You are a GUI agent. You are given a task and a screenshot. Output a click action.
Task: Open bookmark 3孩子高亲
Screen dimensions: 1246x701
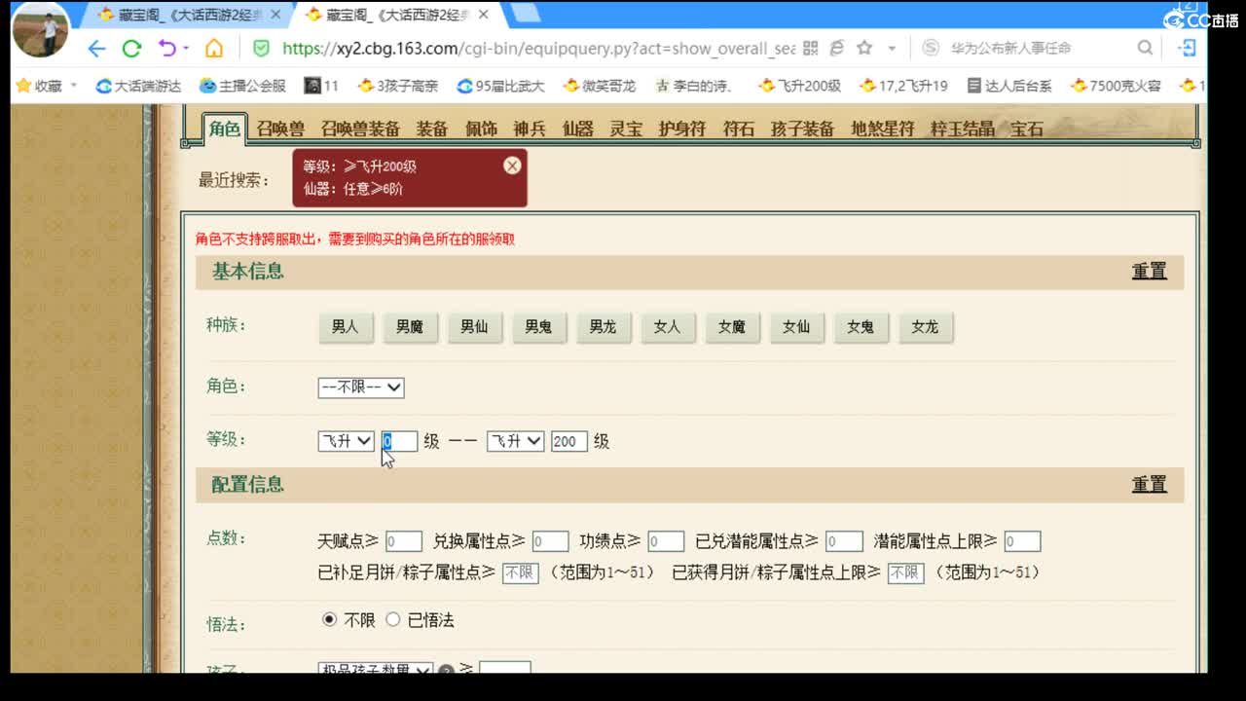click(x=398, y=86)
